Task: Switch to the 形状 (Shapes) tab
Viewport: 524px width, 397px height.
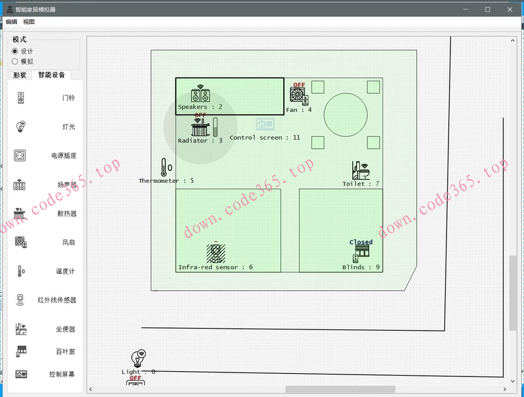Action: [x=20, y=75]
